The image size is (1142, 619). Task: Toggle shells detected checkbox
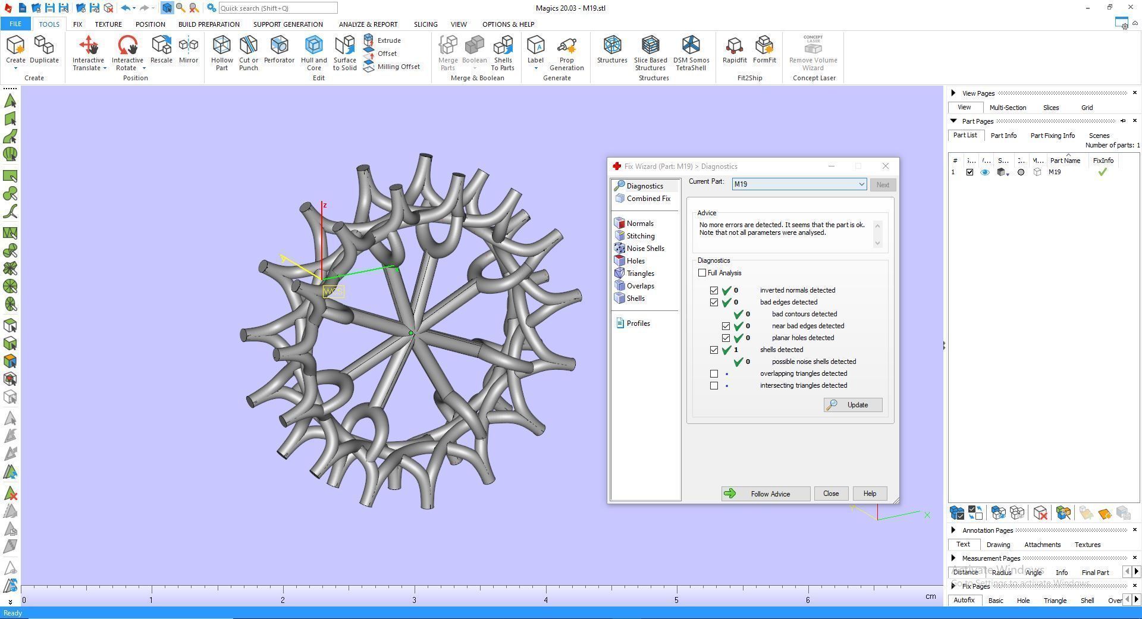coord(714,350)
